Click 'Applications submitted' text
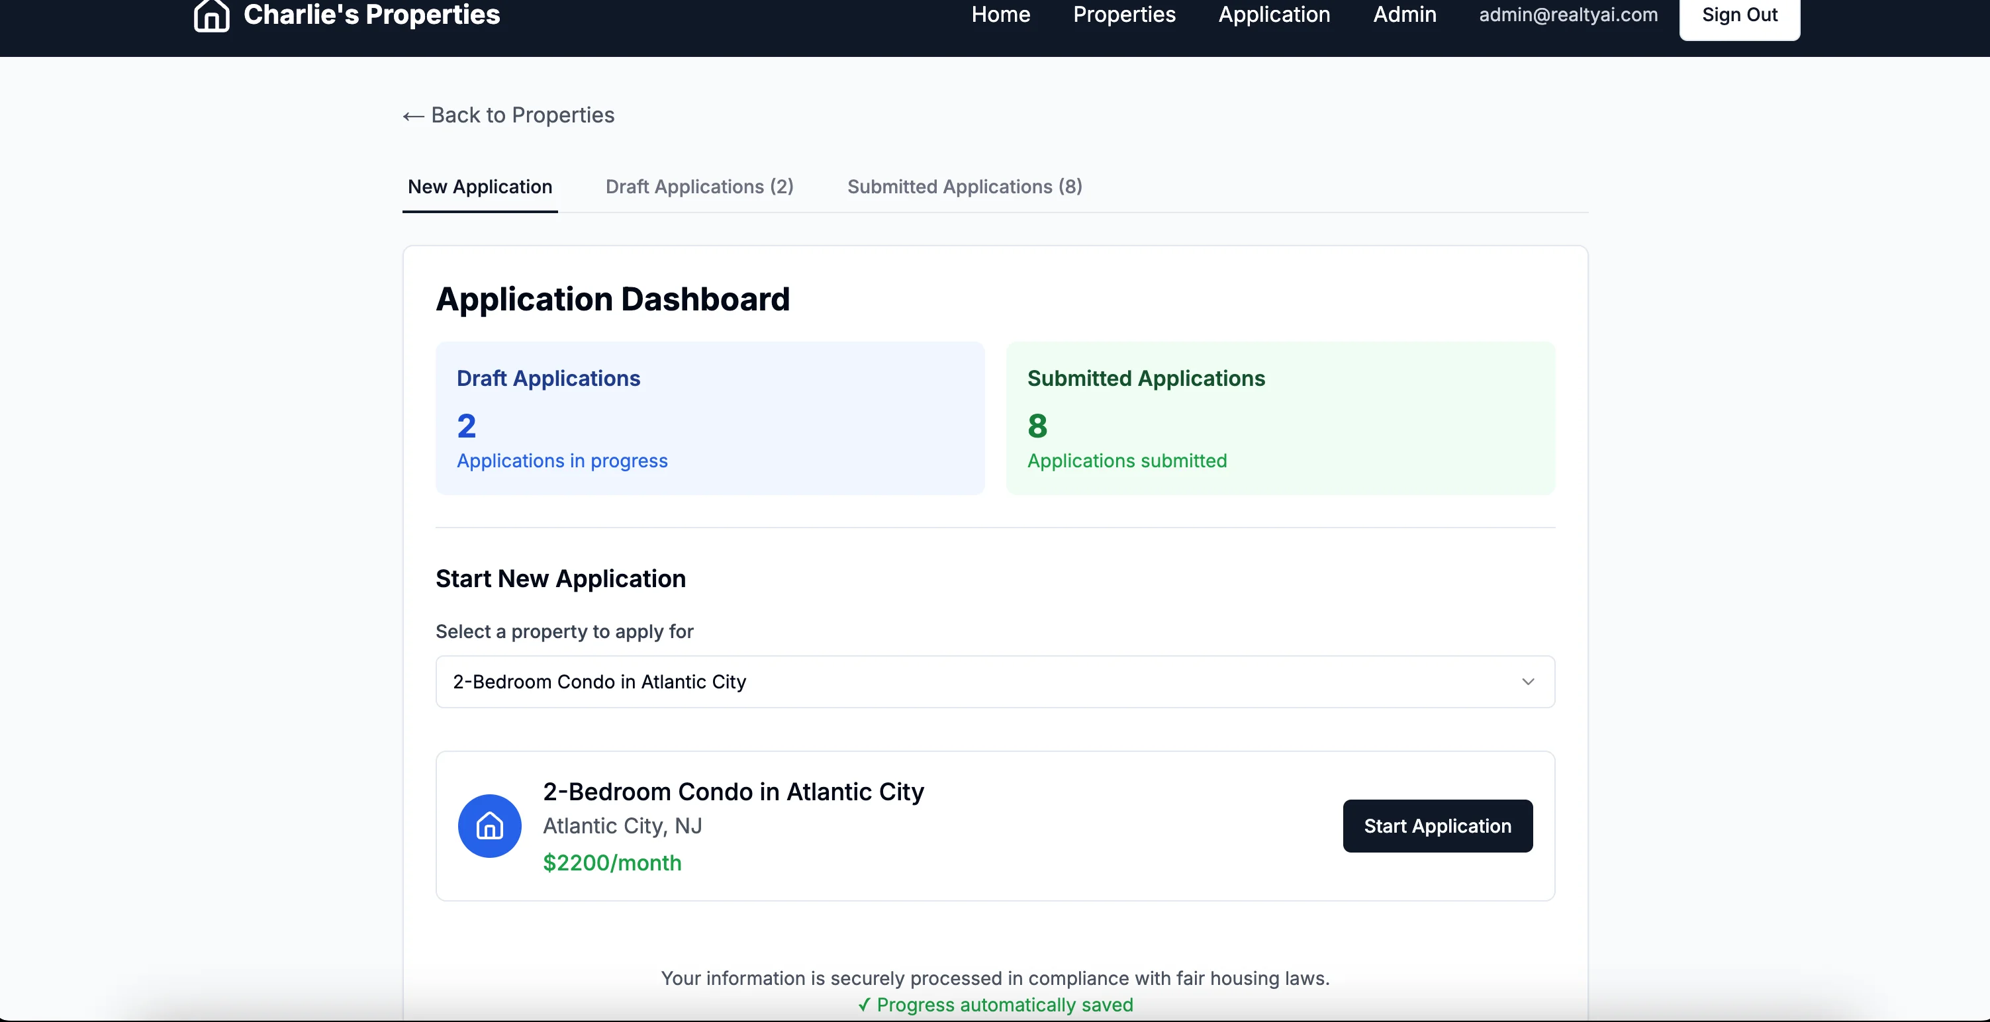This screenshot has height=1022, width=1990. tap(1126, 461)
